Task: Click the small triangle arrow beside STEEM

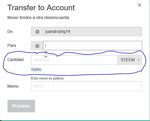Action: tap(138, 60)
